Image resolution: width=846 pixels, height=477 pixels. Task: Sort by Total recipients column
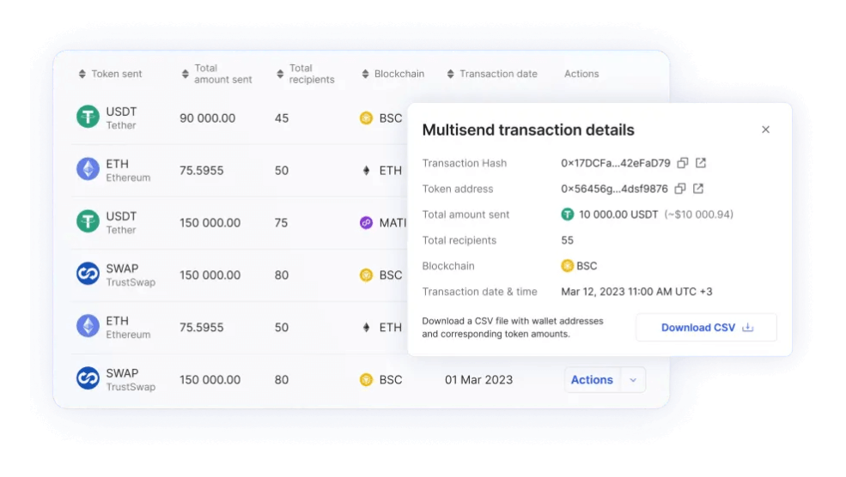pyautogui.click(x=280, y=74)
